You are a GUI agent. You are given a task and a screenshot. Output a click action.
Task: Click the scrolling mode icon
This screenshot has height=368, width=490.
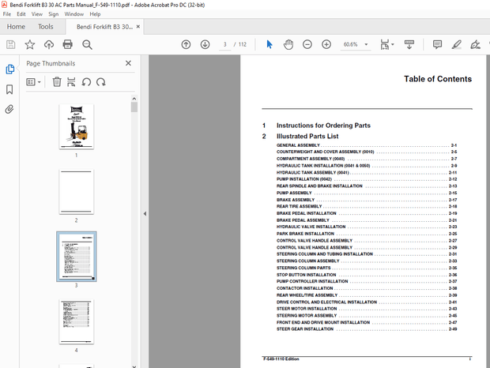tap(409, 45)
